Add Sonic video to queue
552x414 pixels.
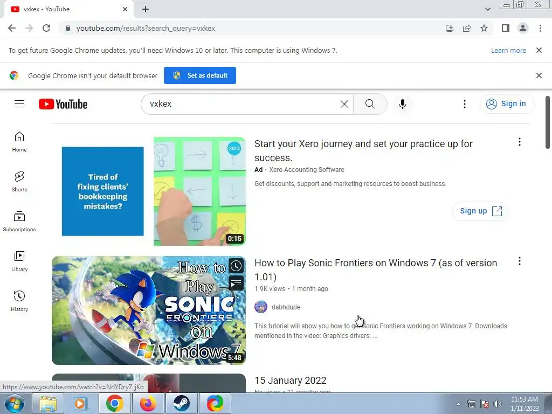tap(236, 282)
